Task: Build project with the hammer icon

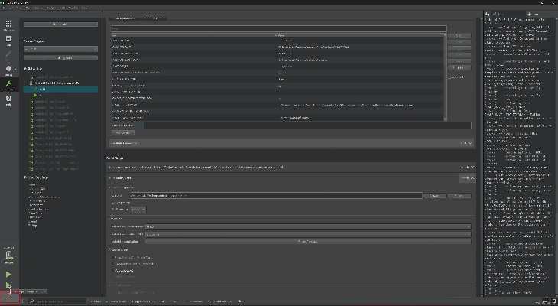Action: point(8,297)
